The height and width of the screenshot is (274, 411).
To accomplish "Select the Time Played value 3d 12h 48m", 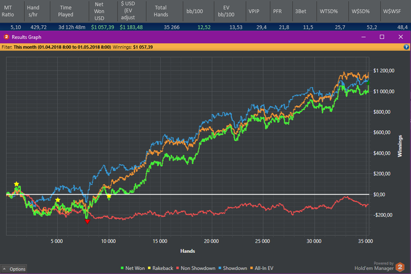I will click(x=72, y=27).
